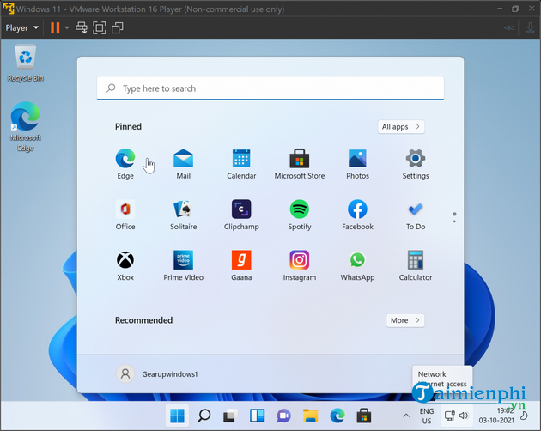541x431 pixels.
Task: Click the More button in Recommended
Action: (x=405, y=320)
